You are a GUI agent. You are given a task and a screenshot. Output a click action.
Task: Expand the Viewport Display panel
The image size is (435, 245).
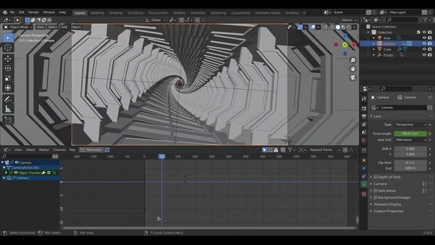(387, 204)
